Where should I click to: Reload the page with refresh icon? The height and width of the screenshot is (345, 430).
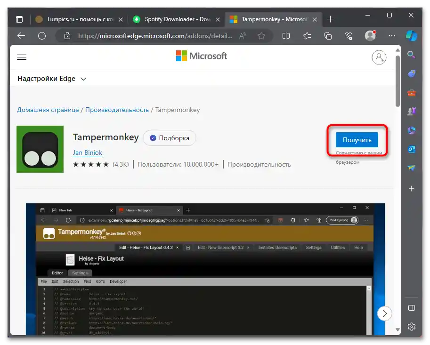click(42, 36)
